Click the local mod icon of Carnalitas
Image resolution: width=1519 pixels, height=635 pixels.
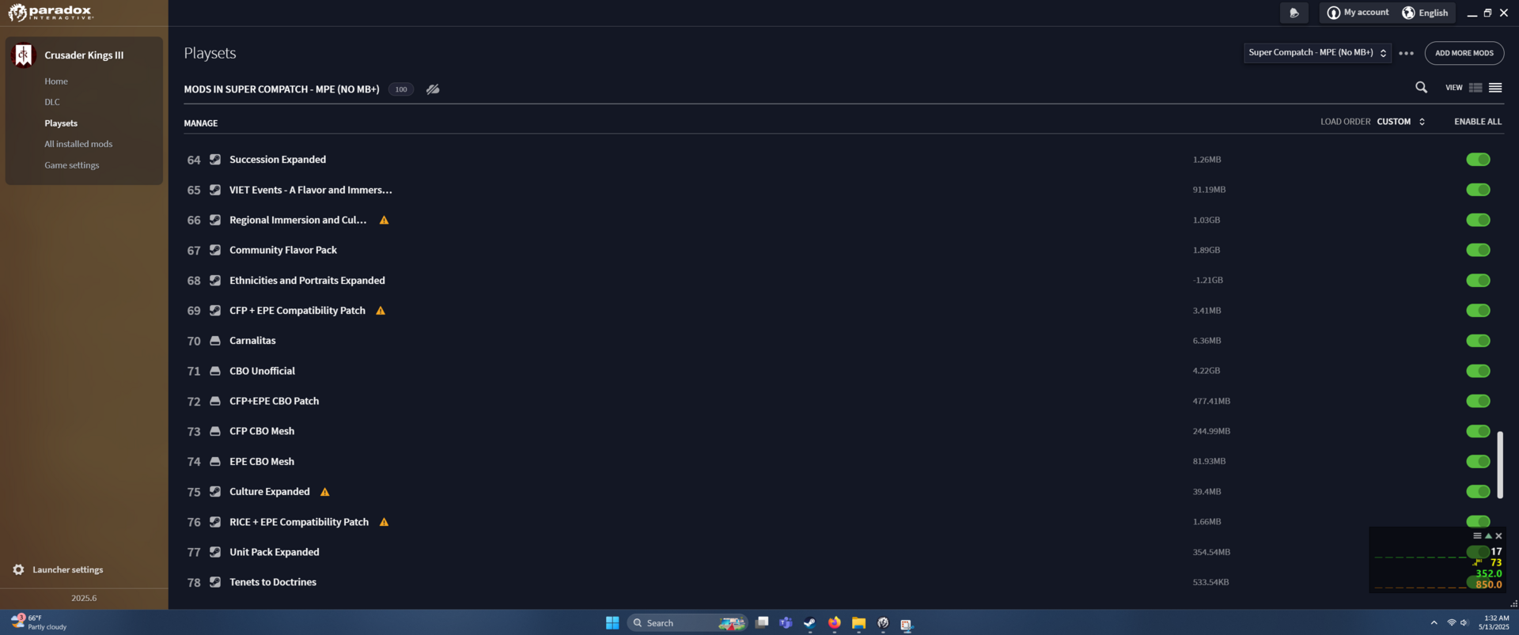coord(215,341)
